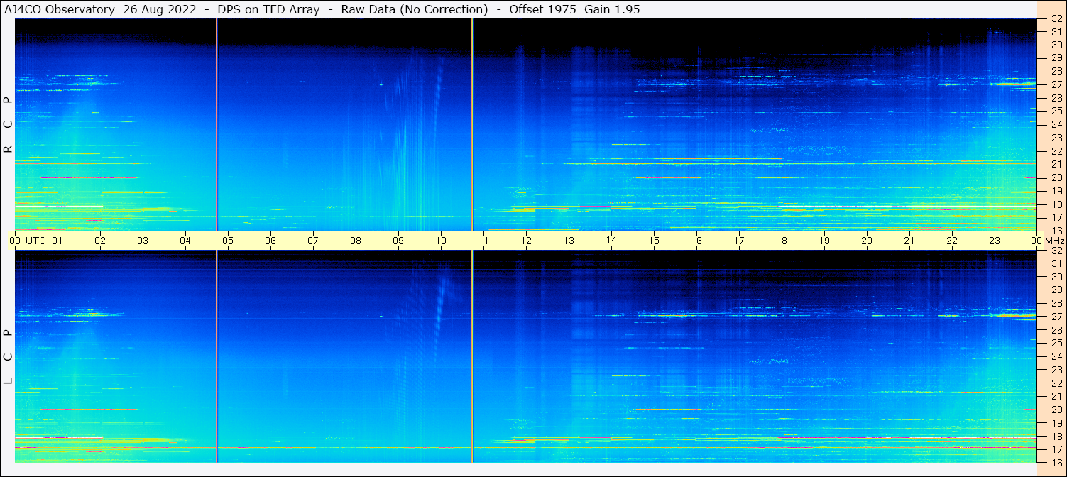Select the 05 hour tick label
This screenshot has height=477, width=1067.
(228, 241)
